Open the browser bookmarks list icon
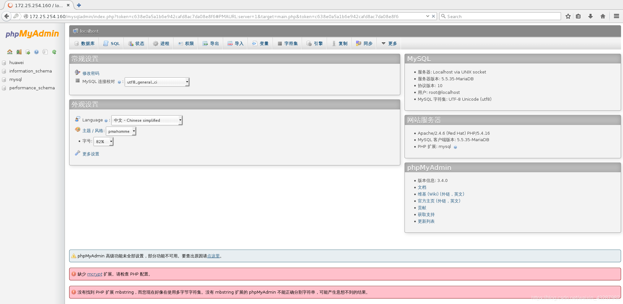 click(x=578, y=16)
